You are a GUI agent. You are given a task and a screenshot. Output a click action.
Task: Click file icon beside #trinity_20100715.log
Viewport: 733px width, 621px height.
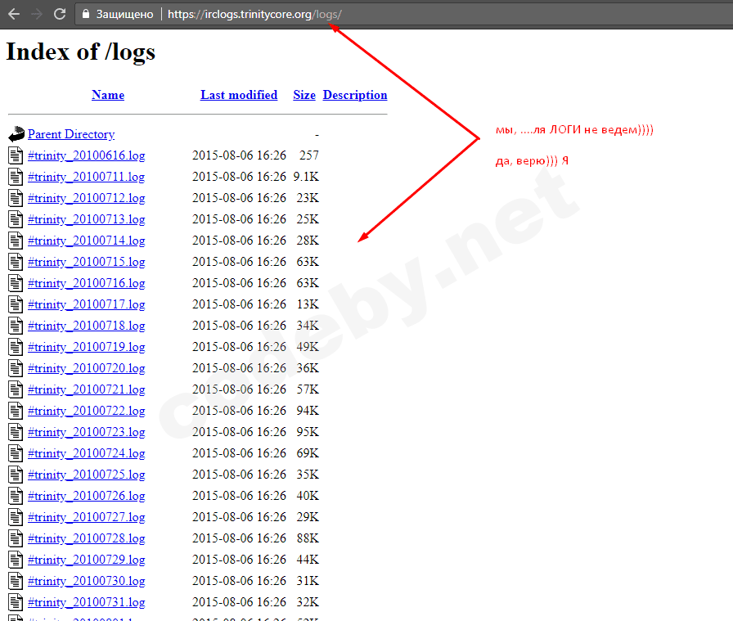pyautogui.click(x=16, y=262)
